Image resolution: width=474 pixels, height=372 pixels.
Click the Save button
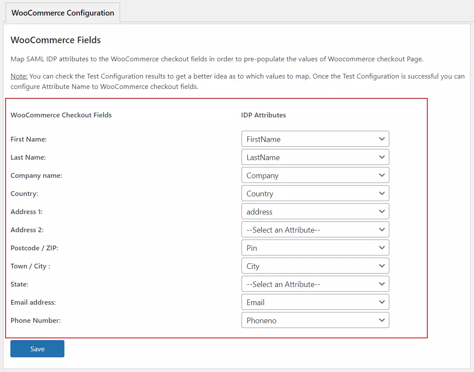click(37, 349)
